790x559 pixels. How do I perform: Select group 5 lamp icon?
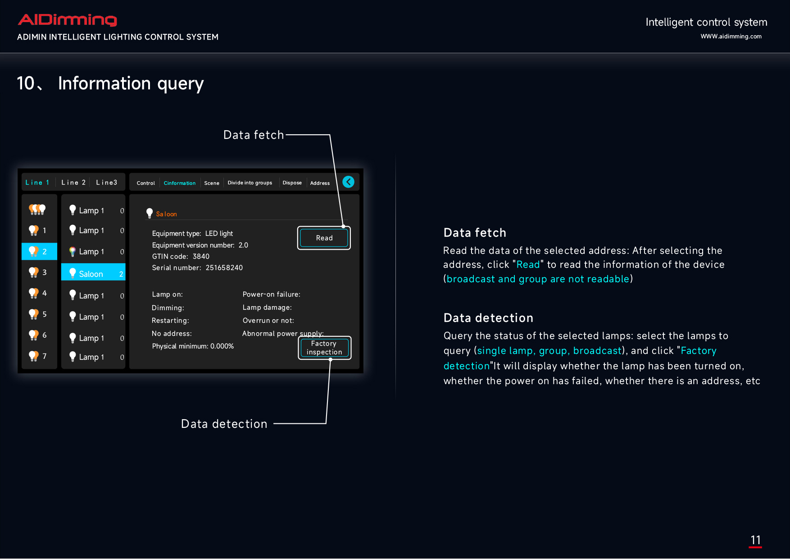pyautogui.click(x=34, y=314)
